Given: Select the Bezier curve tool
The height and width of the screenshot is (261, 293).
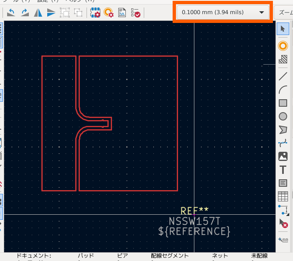Looking at the screenshot, I should pyautogui.click(x=283, y=143).
